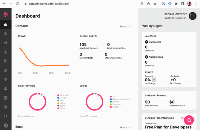Viewport: 200px width, 130px height.
Task: Open the pink chat support bubble
Action: click(189, 120)
